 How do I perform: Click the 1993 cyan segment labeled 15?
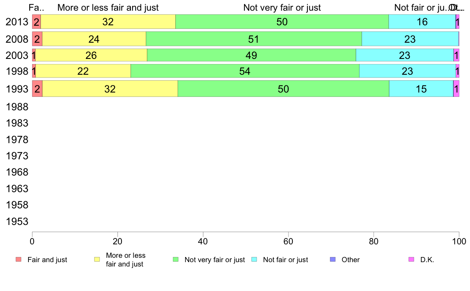tap(421, 89)
